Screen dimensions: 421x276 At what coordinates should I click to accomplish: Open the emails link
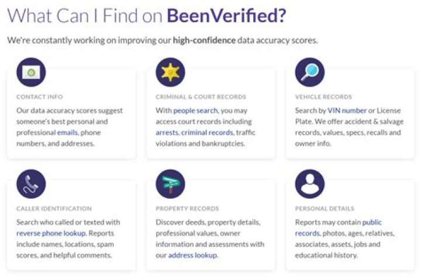pyautogui.click(x=67, y=133)
